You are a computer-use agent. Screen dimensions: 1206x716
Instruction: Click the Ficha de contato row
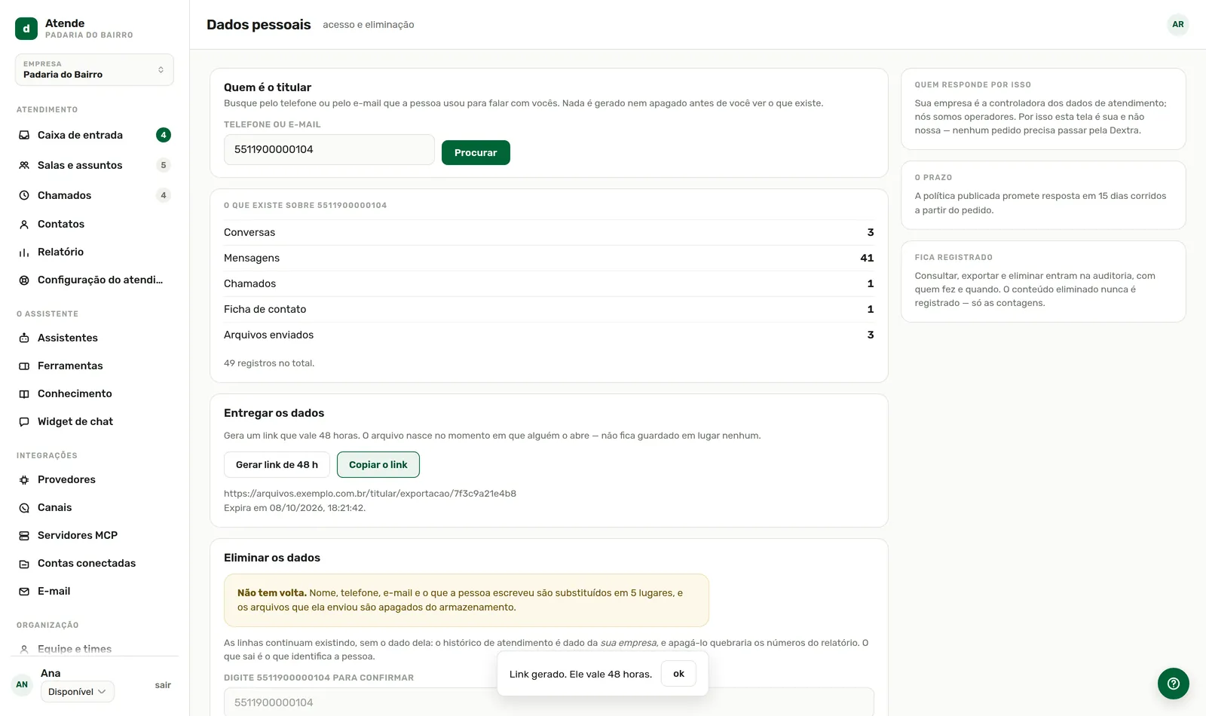549,309
